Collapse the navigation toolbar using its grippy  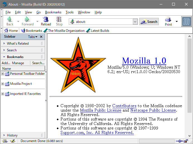pos(2,21)
